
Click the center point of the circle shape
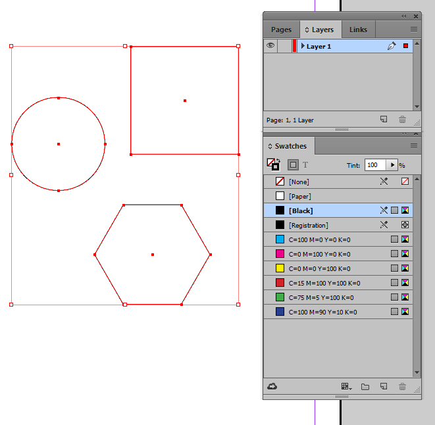pyautogui.click(x=59, y=144)
